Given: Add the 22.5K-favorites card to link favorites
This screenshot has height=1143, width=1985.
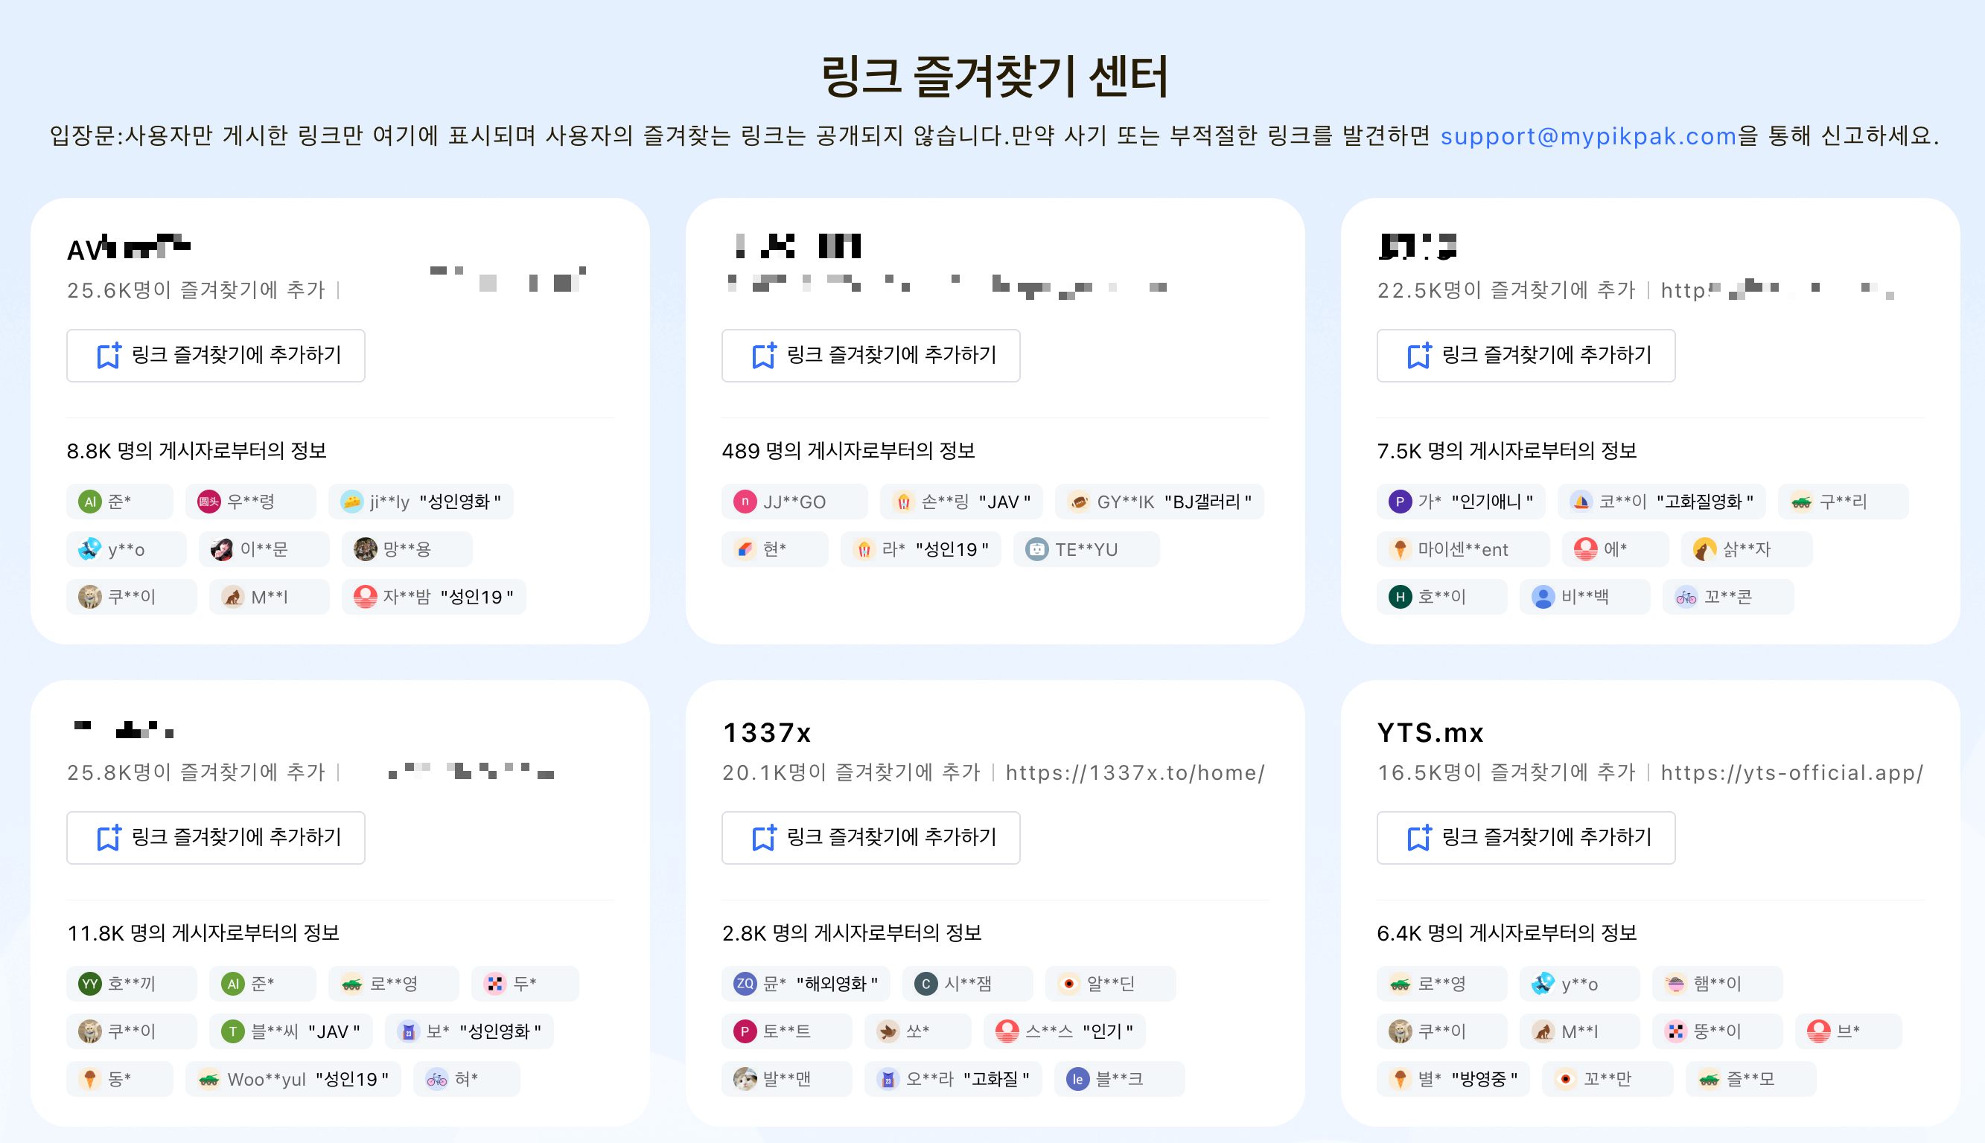Looking at the screenshot, I should pyautogui.click(x=1526, y=356).
